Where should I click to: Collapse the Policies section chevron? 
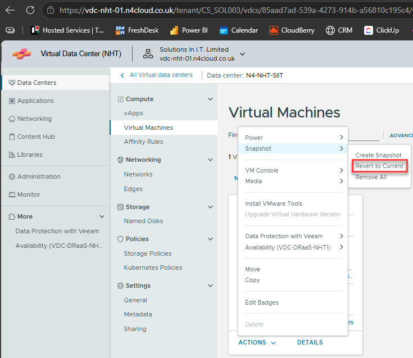[x=210, y=239]
